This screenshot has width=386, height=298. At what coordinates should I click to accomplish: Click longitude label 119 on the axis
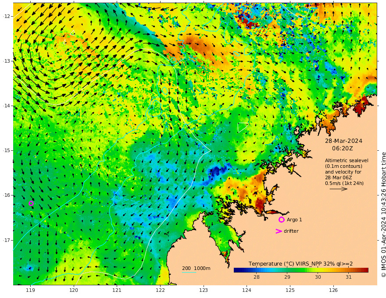31,290
